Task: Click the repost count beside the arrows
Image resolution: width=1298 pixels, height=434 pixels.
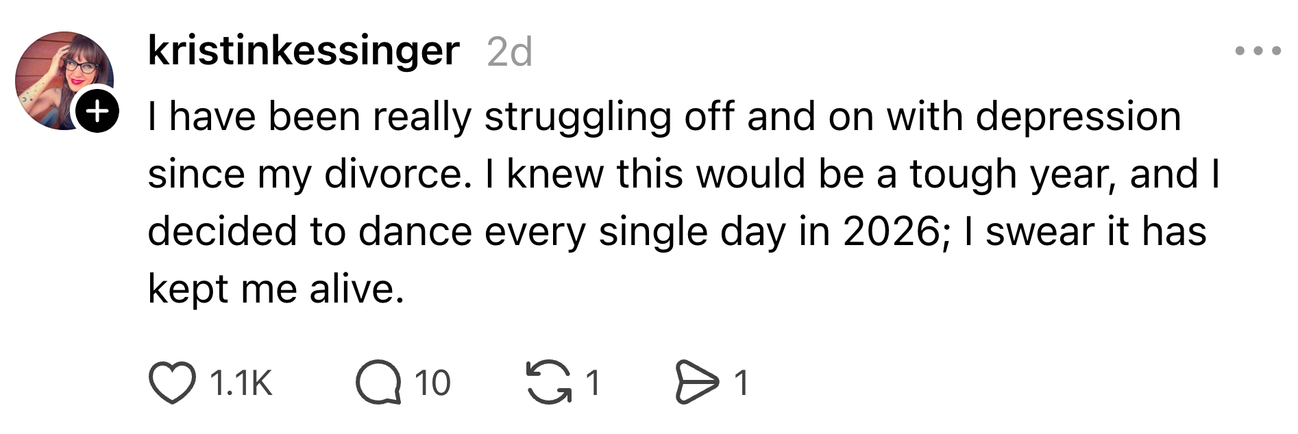Action: click(593, 383)
